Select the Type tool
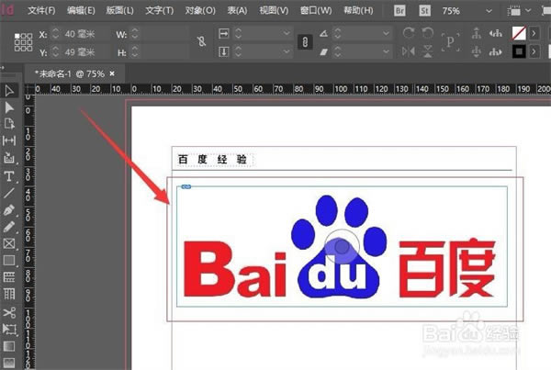 [9, 176]
